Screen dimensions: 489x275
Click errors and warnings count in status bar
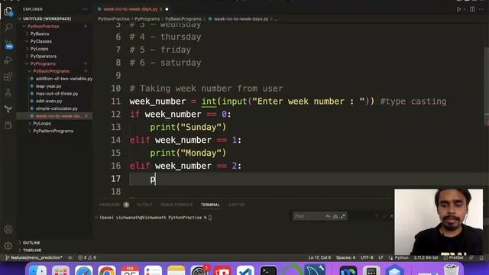pyautogui.click(x=87, y=258)
